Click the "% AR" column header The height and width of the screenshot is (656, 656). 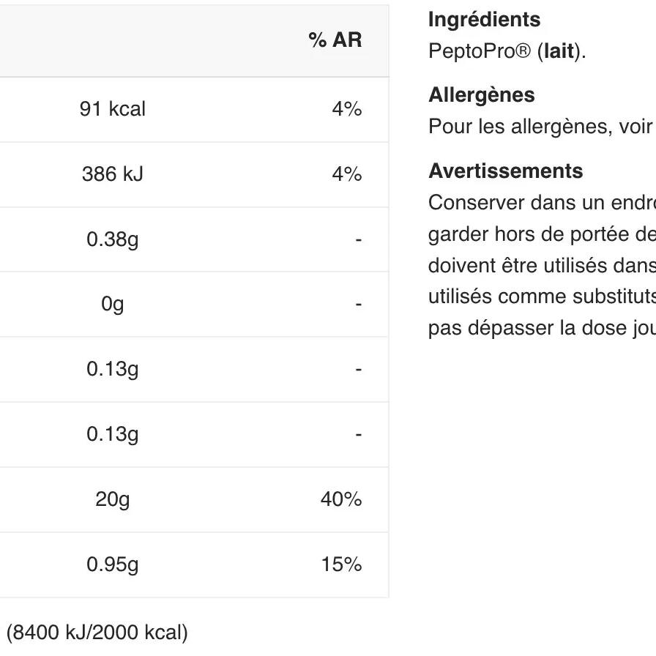pos(335,40)
